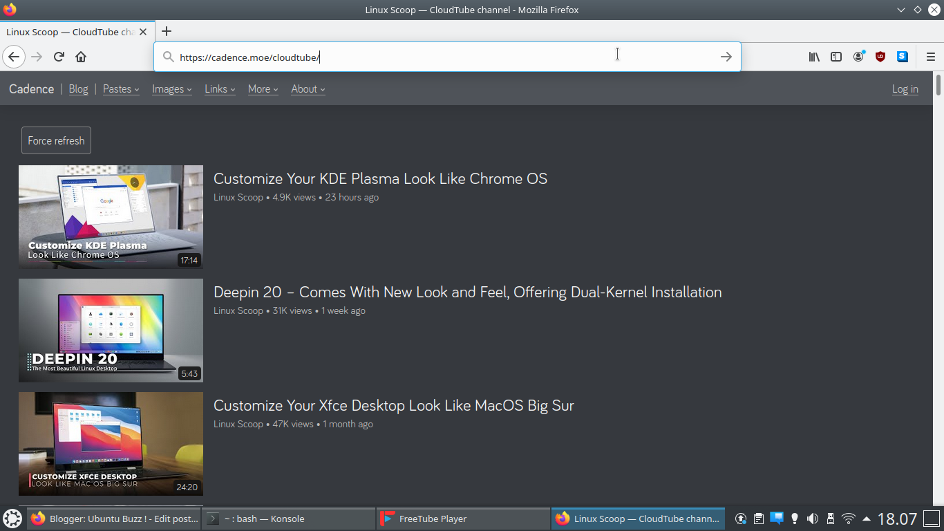Open the Customize KDE Plasma video thumbnail
Viewport: 944px width, 531px height.
tap(111, 216)
